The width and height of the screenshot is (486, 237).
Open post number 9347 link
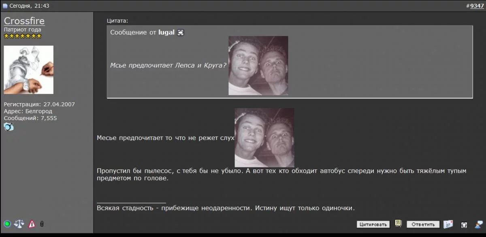tap(477, 6)
